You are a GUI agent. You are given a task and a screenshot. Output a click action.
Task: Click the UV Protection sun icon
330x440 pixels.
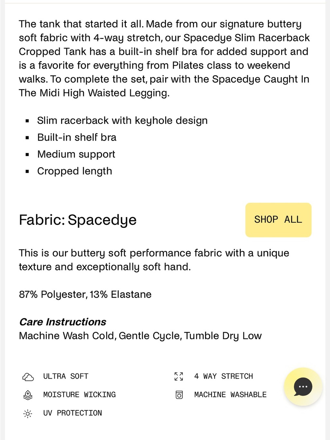(28, 413)
